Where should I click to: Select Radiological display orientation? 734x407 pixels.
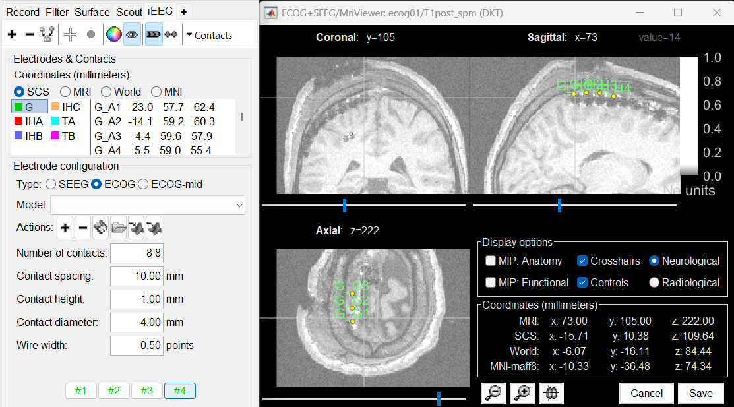pos(654,282)
